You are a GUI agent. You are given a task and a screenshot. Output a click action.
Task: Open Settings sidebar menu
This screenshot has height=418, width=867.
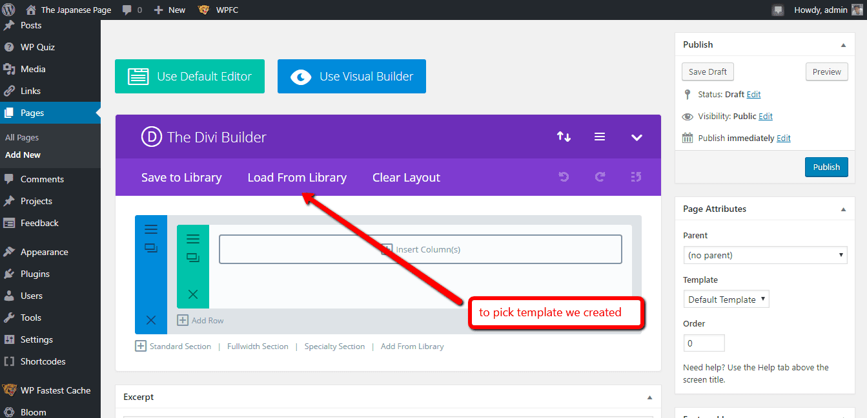37,339
